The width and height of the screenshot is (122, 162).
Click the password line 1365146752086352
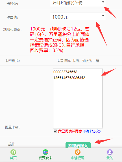pos(69,78)
